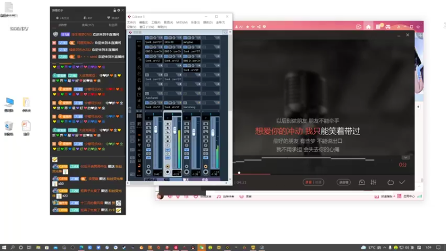The height and width of the screenshot is (251, 446).
Task: Toggle read automation R on 伴奏 channel
Action: point(206,137)
